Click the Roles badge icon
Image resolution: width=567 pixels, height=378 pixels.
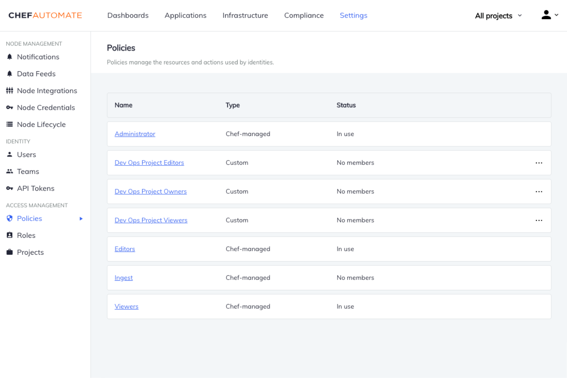10,235
